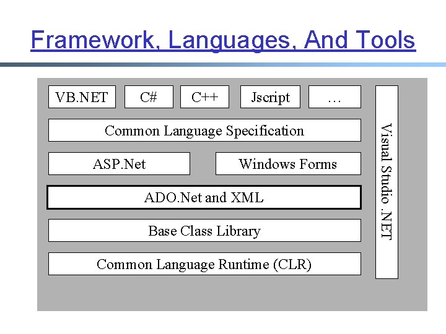Click the Common Language Specification box
Image resolution: width=446 pixels, height=334 pixels.
tap(204, 131)
